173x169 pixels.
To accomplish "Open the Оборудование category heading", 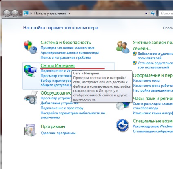I will 56,93.
